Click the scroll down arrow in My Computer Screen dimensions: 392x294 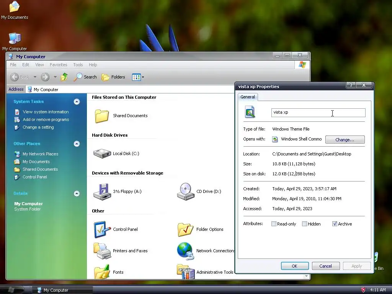pyautogui.click(x=307, y=276)
